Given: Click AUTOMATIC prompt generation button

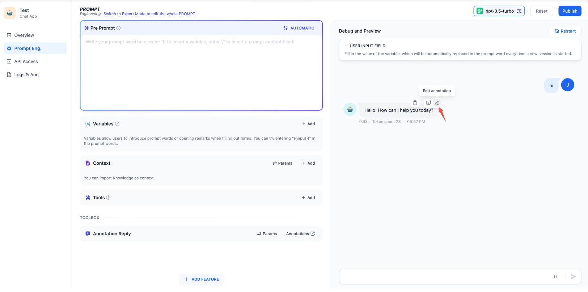Looking at the screenshot, I should coord(299,28).
